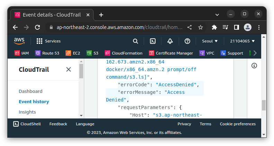The width and height of the screenshot is (274, 146).
Task: Open Insights page
Action: (x=27, y=112)
